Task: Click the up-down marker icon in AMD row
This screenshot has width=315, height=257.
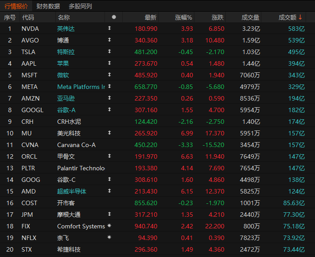Action: [109, 191]
